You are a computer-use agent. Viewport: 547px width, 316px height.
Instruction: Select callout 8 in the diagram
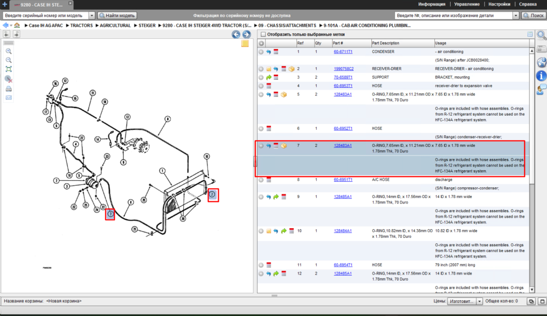[x=167, y=119]
